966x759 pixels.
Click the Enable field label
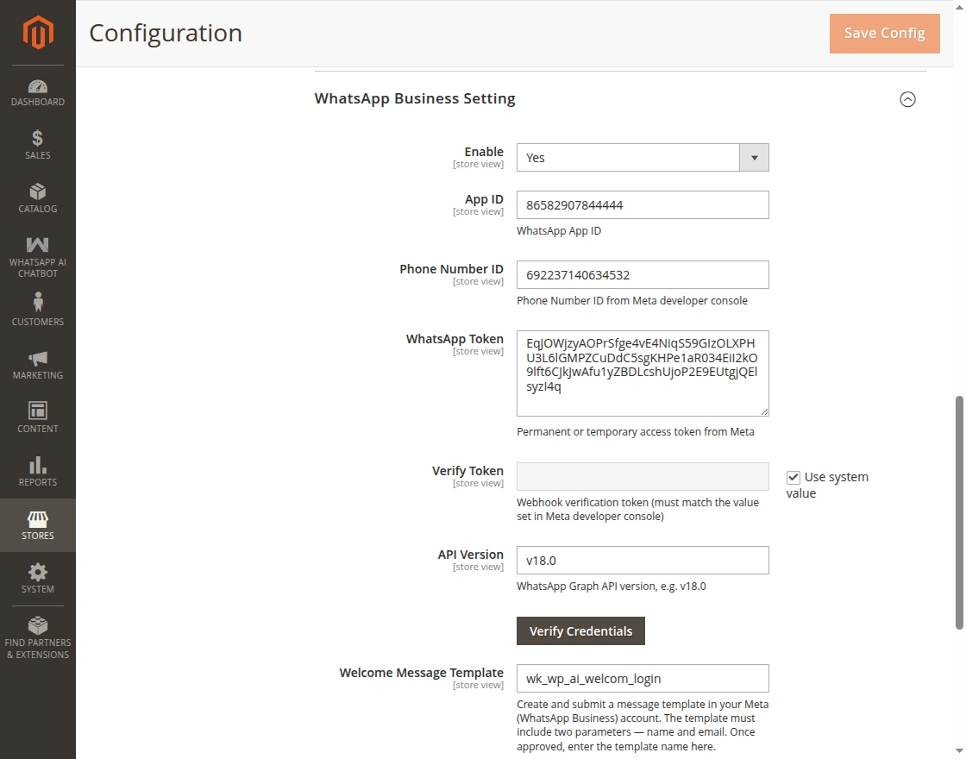click(x=484, y=152)
